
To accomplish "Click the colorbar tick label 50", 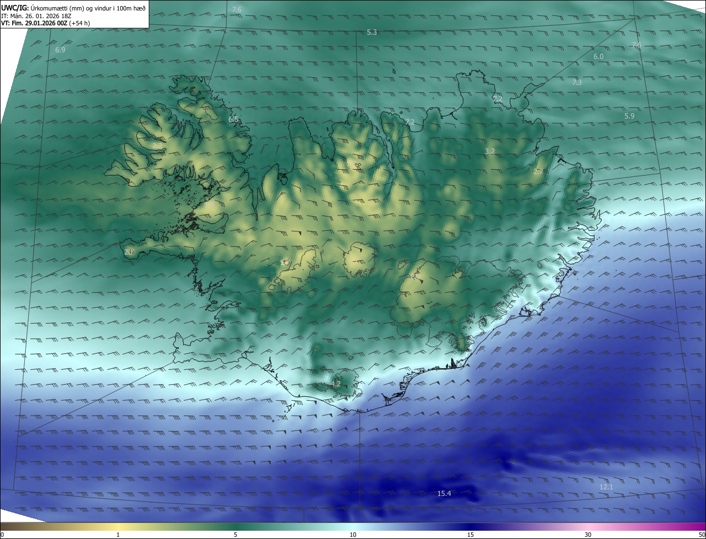I will pyautogui.click(x=702, y=535).
